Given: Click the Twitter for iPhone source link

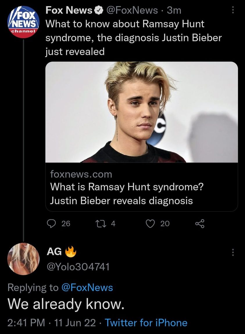Looking at the screenshot, I should coord(146,323).
